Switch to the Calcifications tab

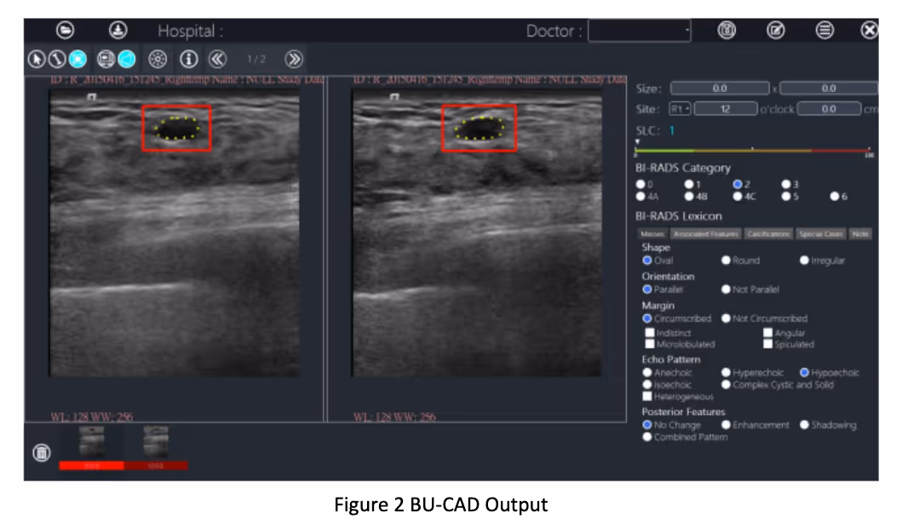(x=768, y=234)
